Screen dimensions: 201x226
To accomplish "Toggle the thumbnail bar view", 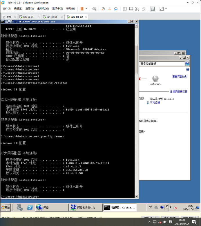I will (131, 9).
